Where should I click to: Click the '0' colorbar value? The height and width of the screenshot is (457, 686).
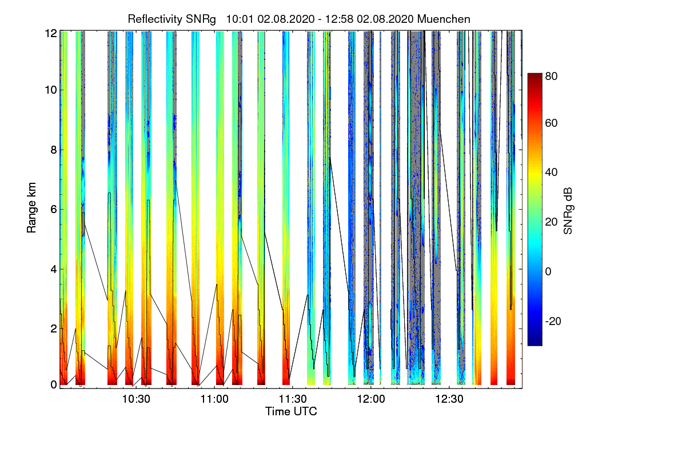pos(549,271)
